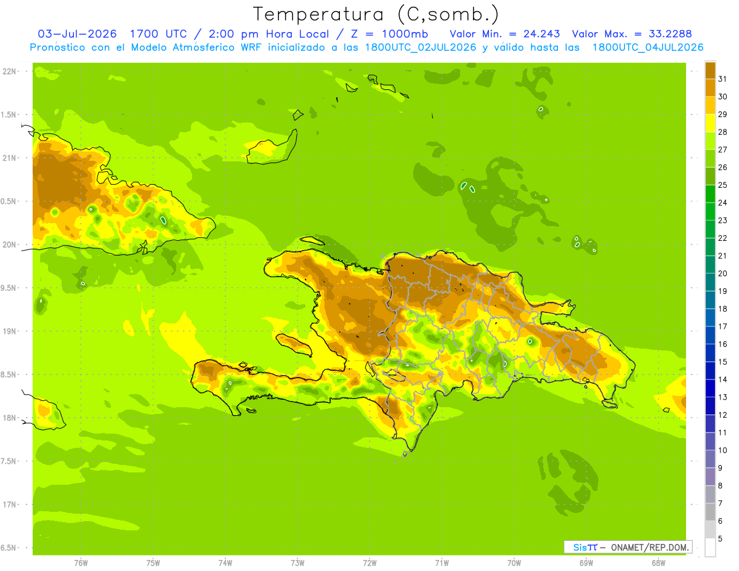Click longitude axis label "73W"

coord(297,563)
